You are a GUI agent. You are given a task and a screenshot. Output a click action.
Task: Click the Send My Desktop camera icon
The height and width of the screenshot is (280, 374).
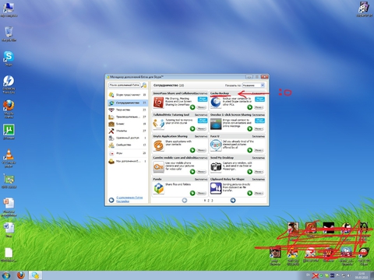point(216,167)
